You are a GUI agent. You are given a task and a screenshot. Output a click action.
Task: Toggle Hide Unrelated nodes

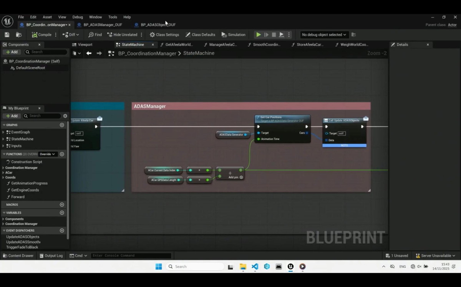pyautogui.click(x=122, y=34)
